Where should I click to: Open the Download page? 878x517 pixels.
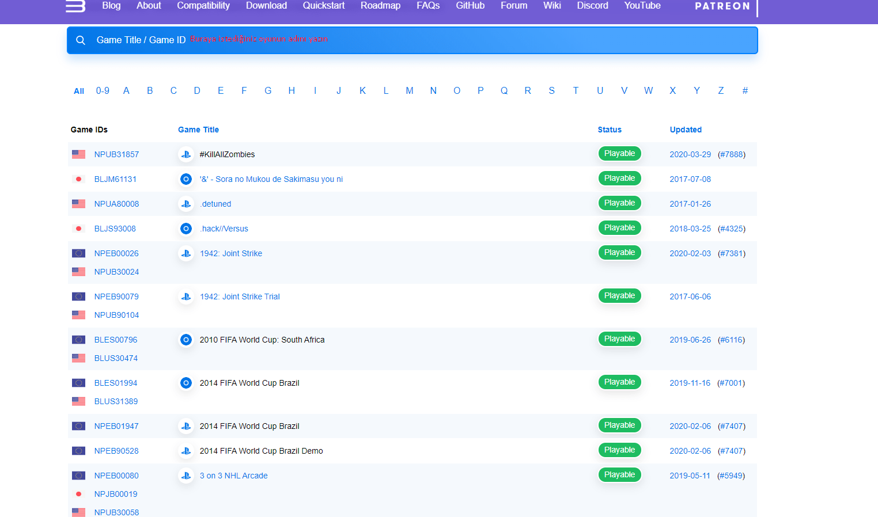[x=266, y=6]
